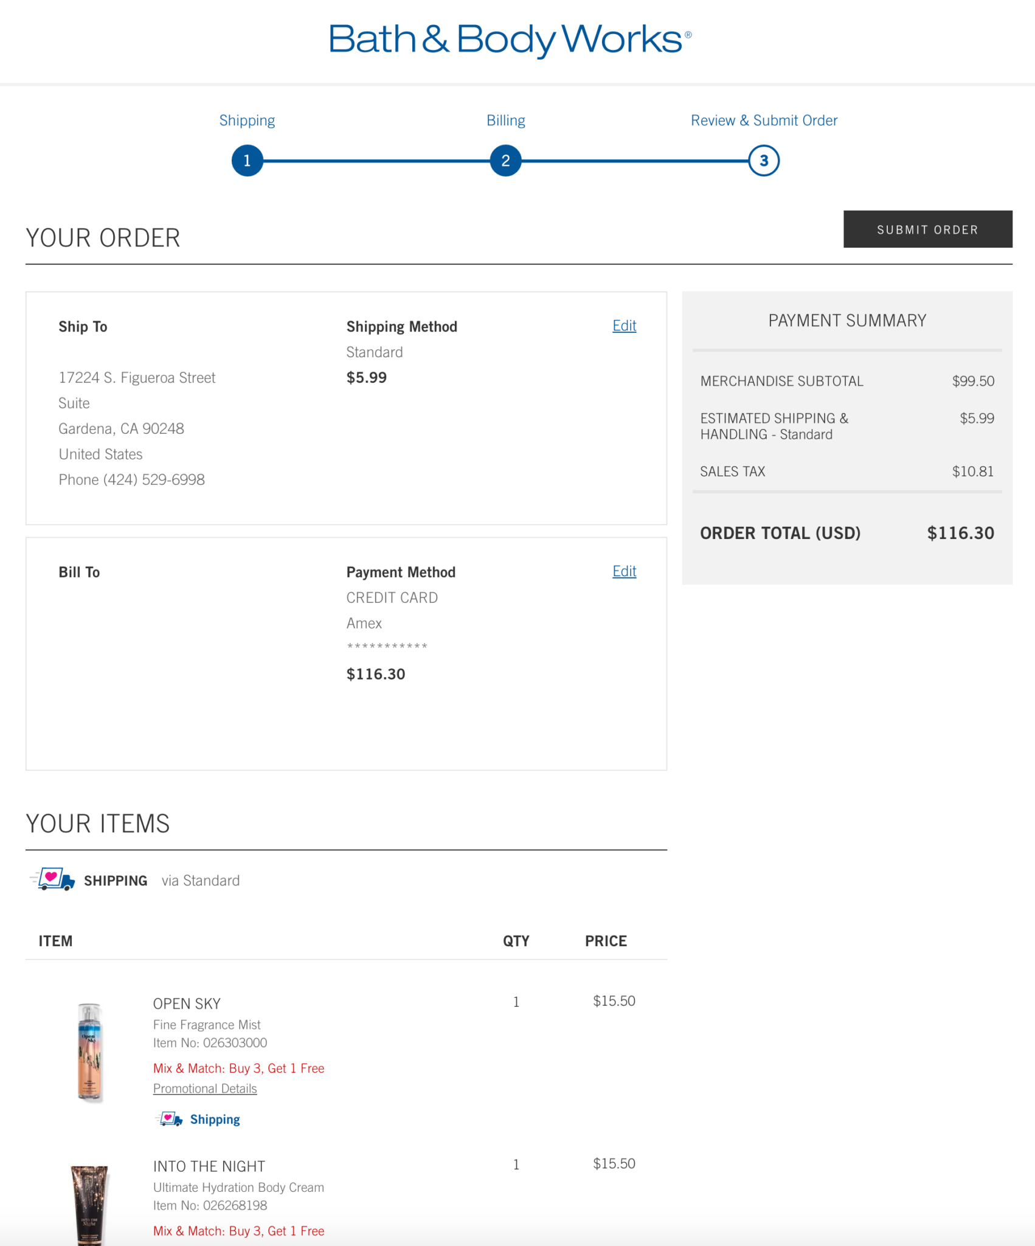Screen dimensions: 1035x1246
Task: Click the small truck icon under Open Sky
Action: [170, 1119]
